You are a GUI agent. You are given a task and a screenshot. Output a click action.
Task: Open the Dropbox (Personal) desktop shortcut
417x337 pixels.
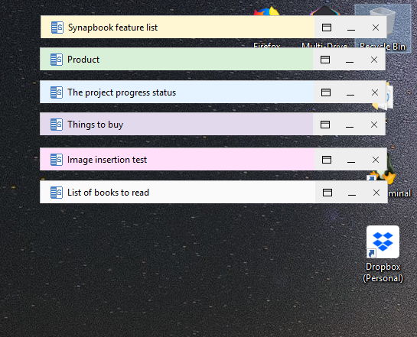click(x=383, y=254)
